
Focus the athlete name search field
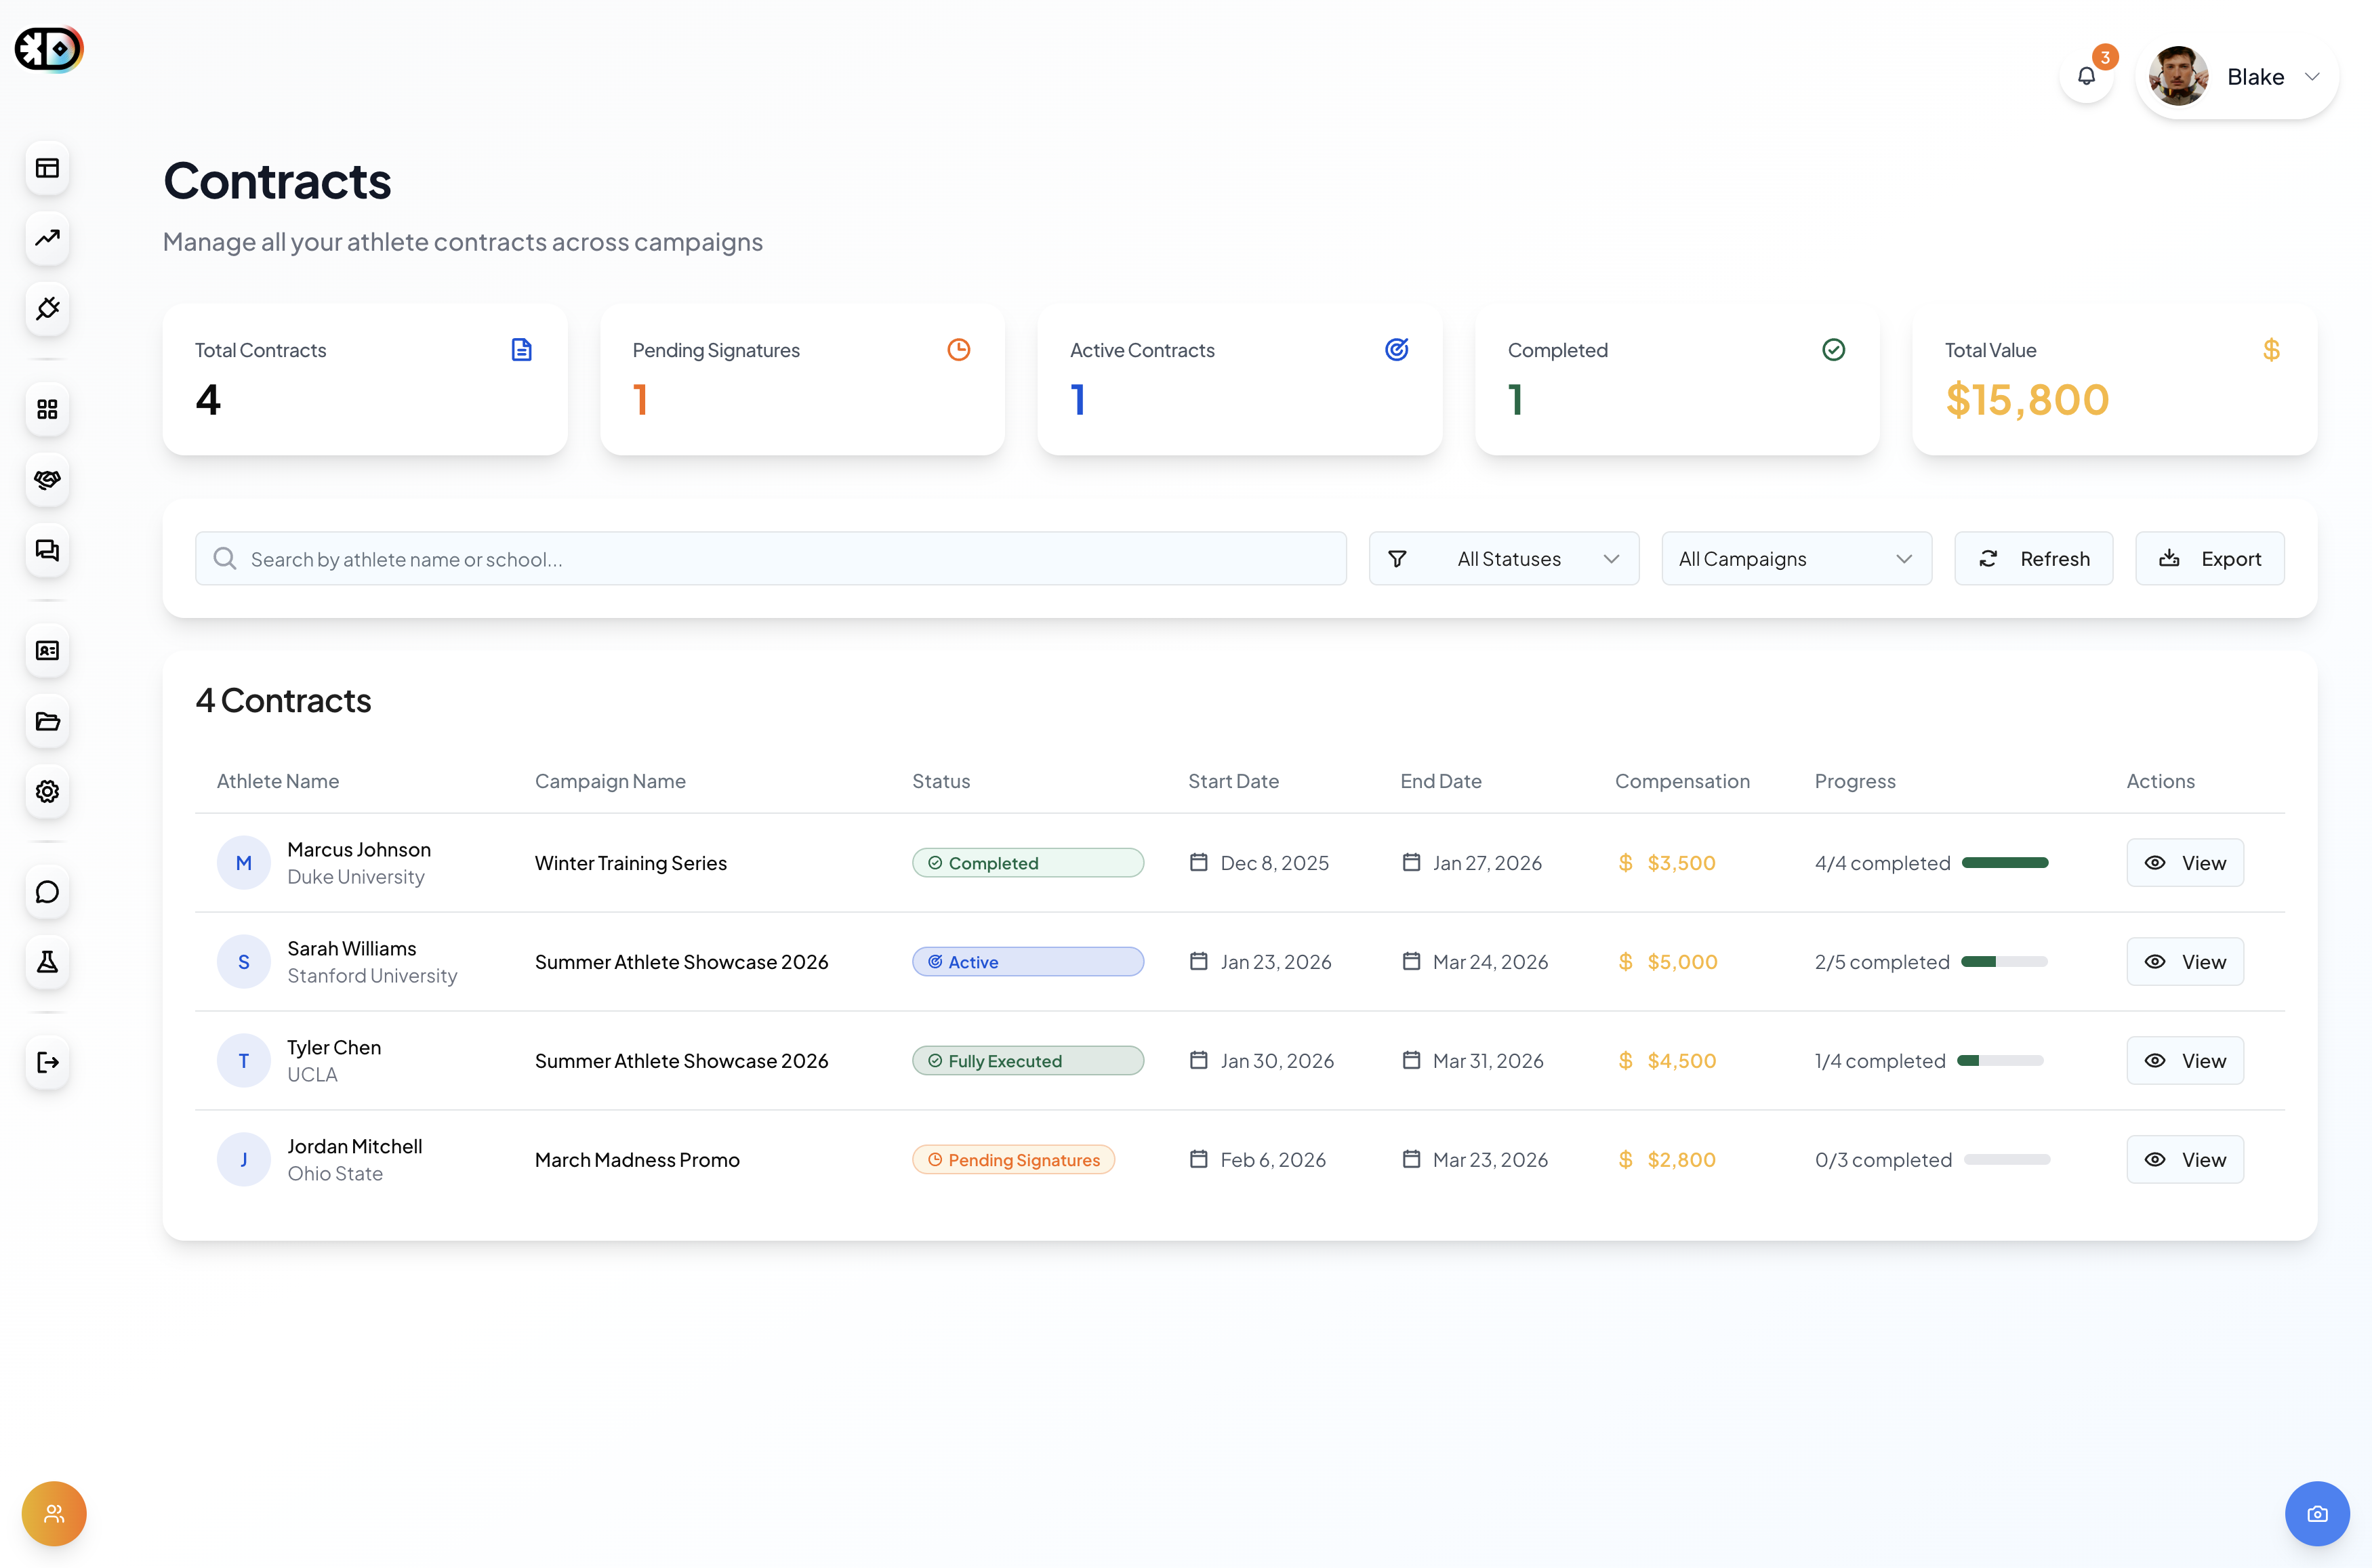770,559
